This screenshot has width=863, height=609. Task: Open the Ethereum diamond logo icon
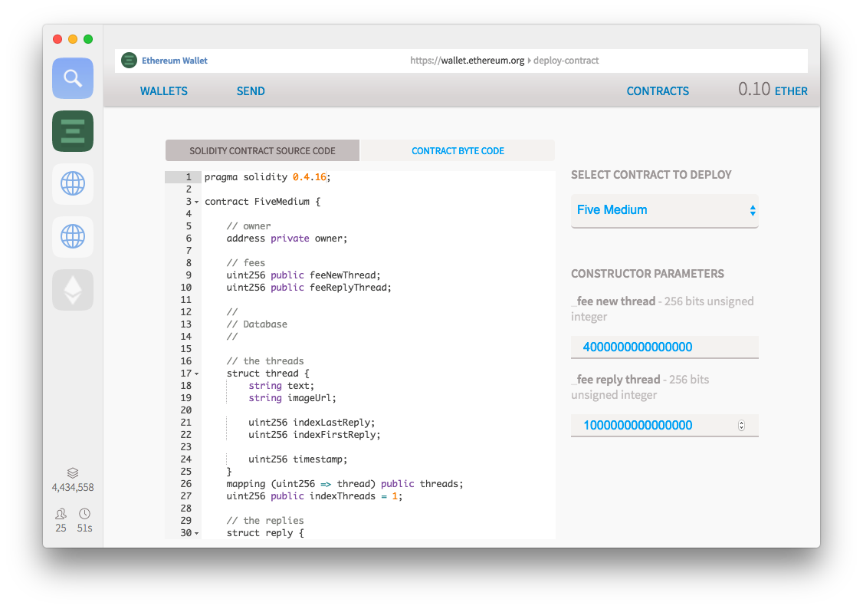pos(73,290)
